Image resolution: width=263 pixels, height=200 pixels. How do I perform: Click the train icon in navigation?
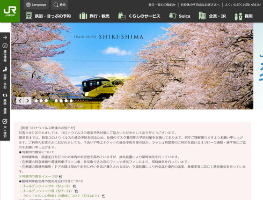point(28,16)
